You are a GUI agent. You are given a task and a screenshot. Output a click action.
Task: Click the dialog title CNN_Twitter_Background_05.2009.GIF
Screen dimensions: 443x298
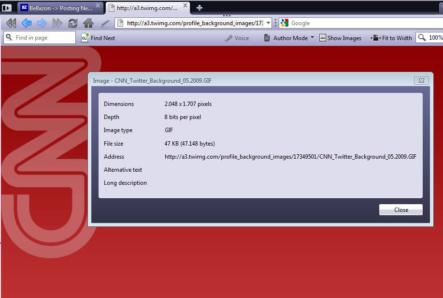pos(163,81)
